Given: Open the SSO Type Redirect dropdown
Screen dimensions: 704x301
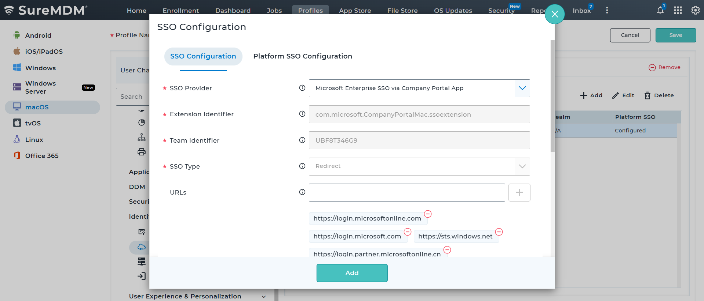Looking at the screenshot, I should click(x=419, y=166).
